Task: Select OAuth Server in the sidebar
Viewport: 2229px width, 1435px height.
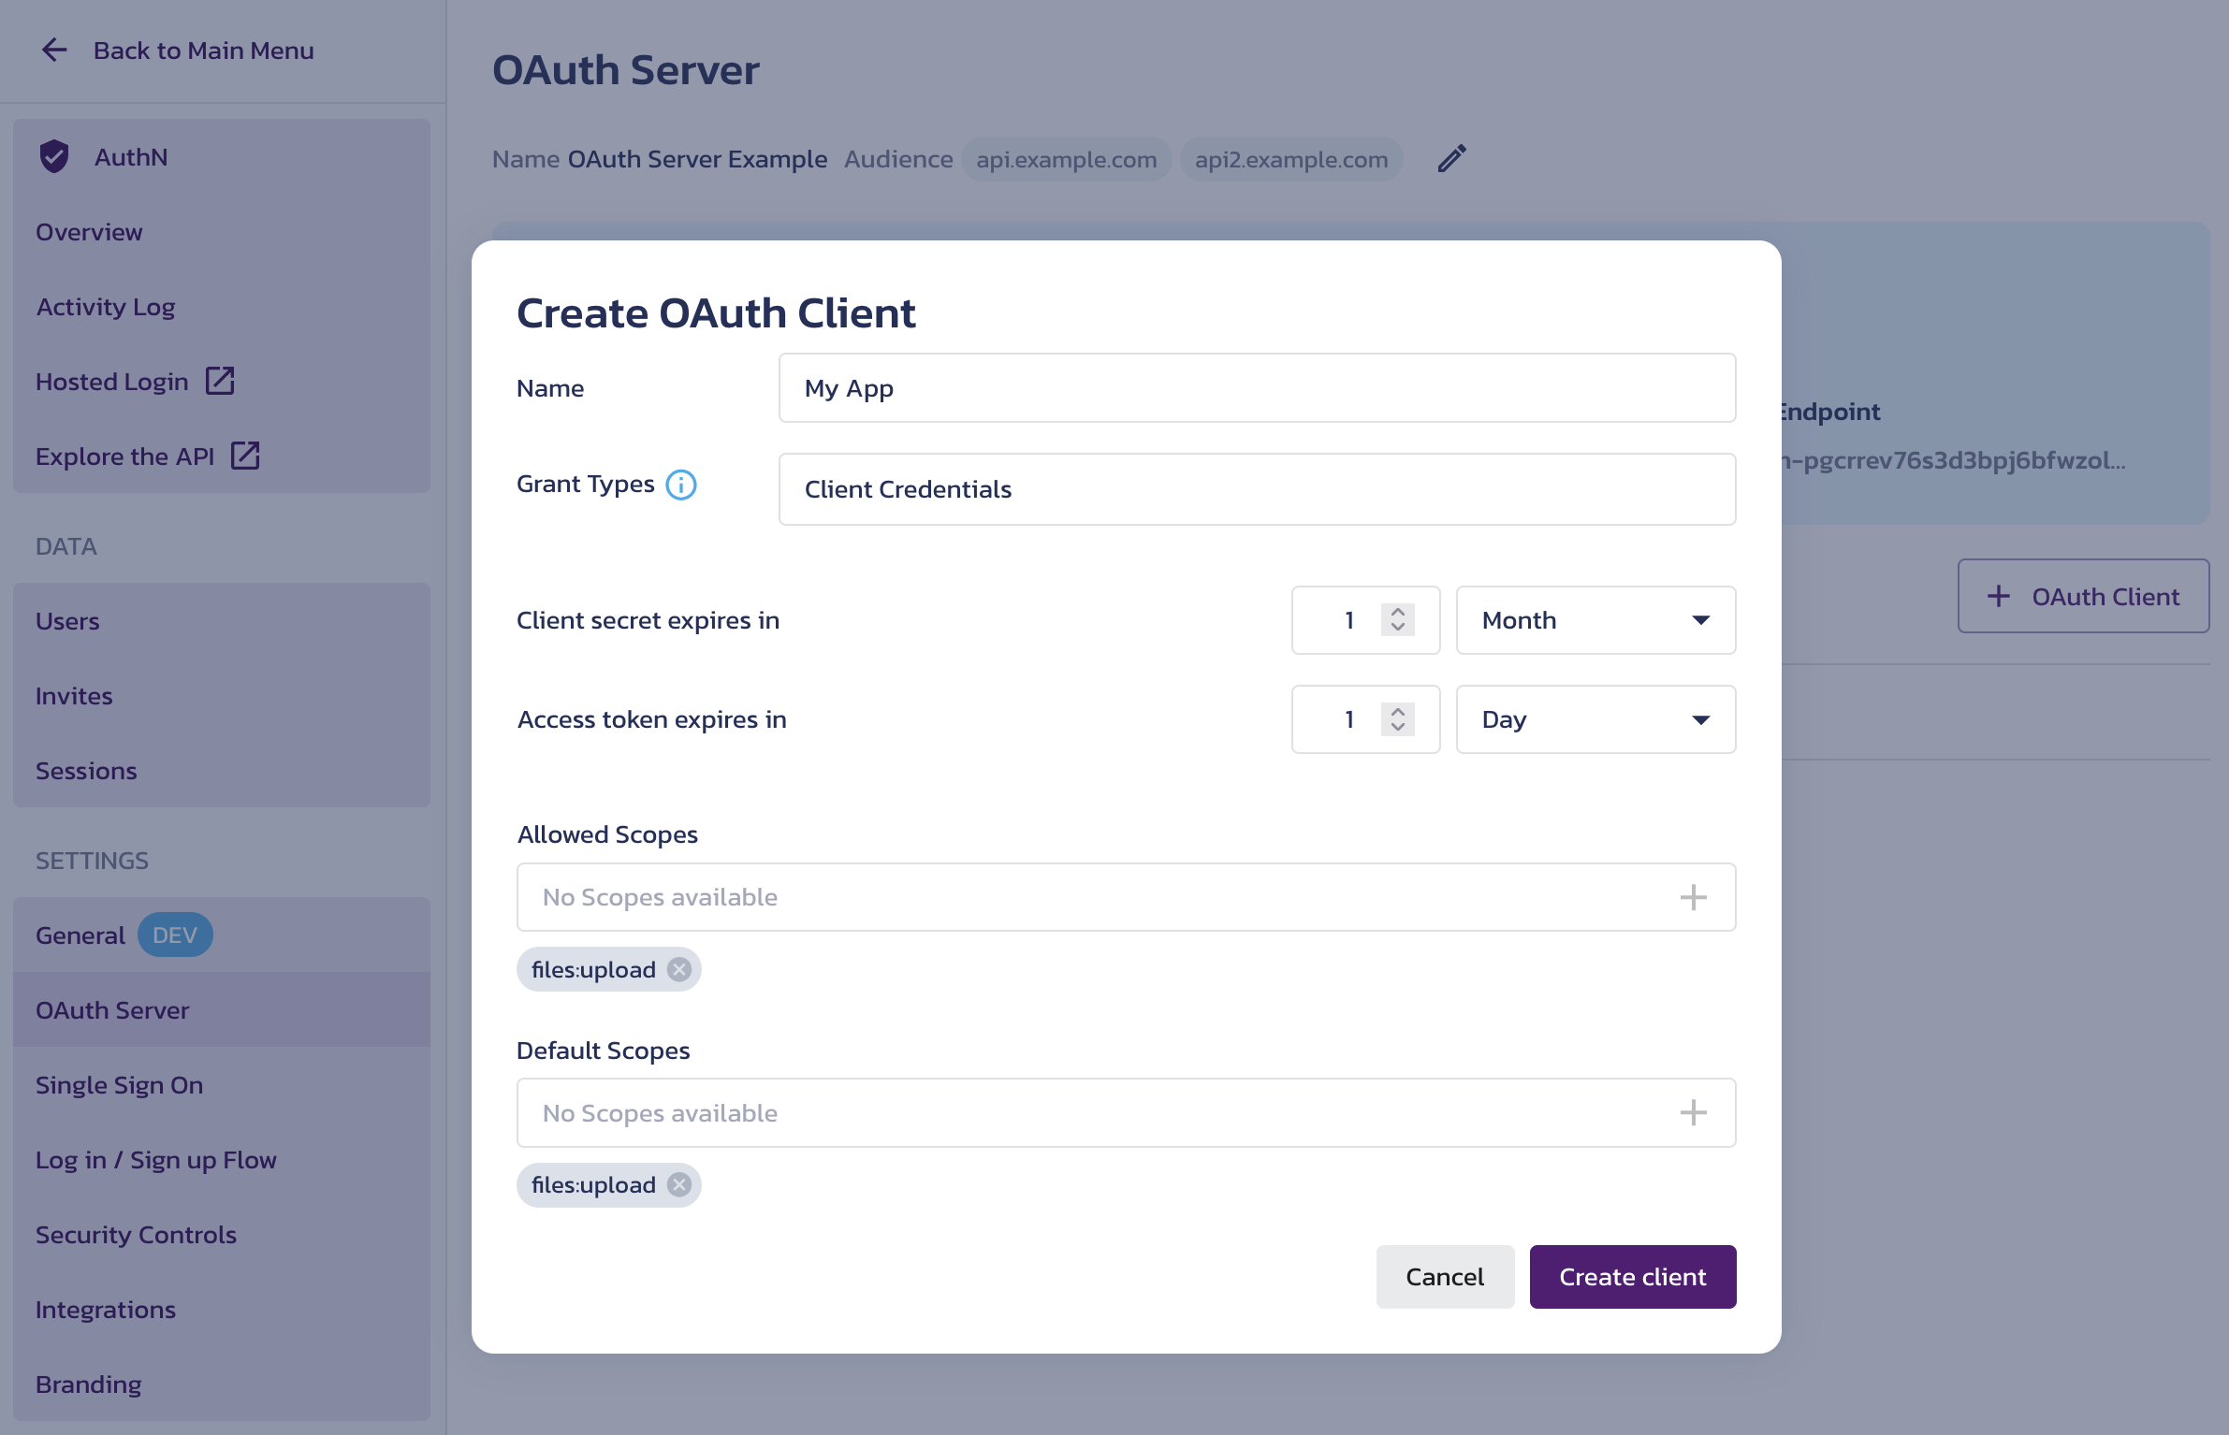Action: pyautogui.click(x=112, y=1008)
